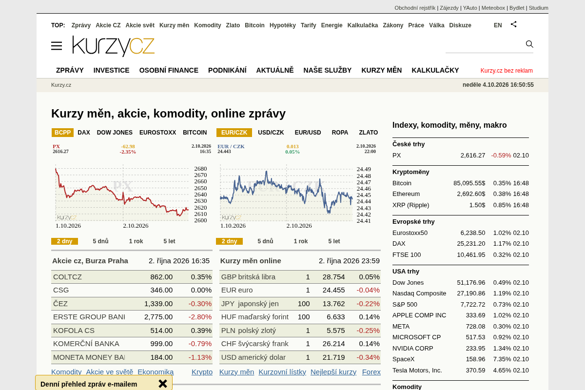Click the Kurzy.cz breadcrumb
The height and width of the screenshot is (390, 585).
[61, 85]
